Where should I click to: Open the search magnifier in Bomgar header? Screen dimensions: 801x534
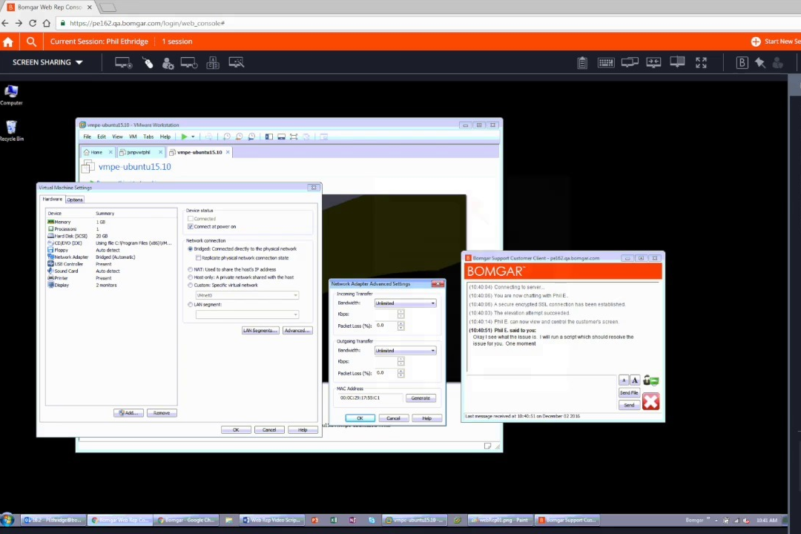(x=31, y=42)
